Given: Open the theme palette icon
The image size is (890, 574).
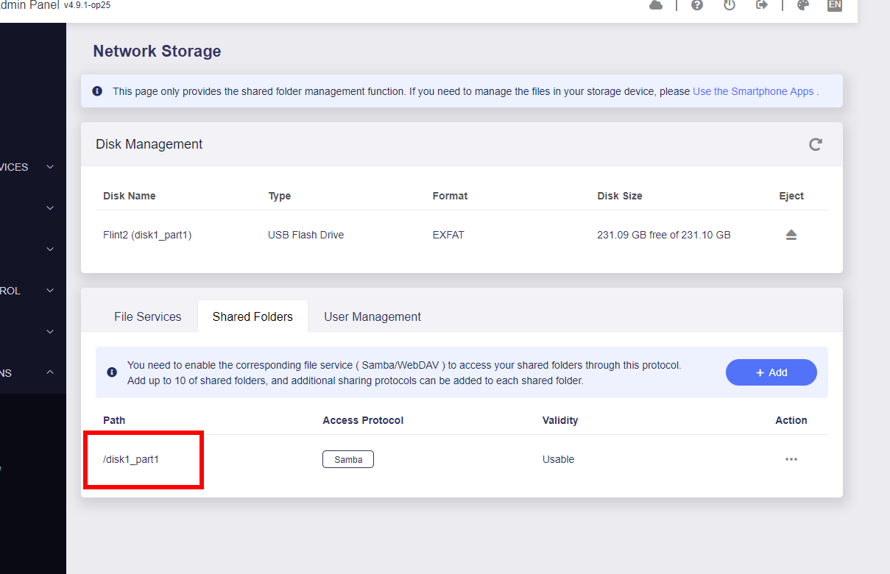Looking at the screenshot, I should tap(803, 5).
